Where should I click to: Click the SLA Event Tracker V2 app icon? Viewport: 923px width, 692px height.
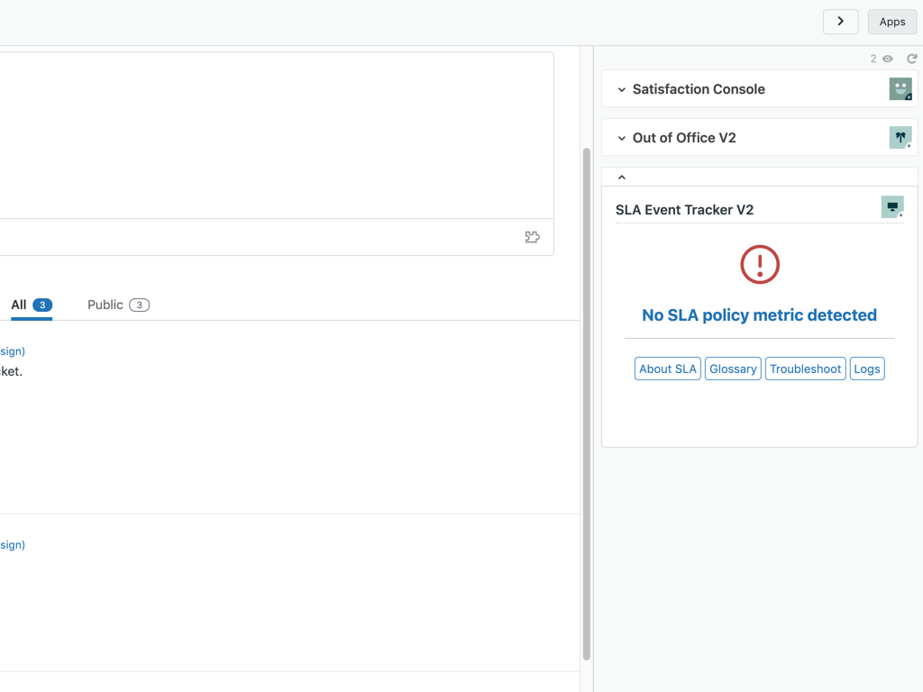click(x=891, y=207)
